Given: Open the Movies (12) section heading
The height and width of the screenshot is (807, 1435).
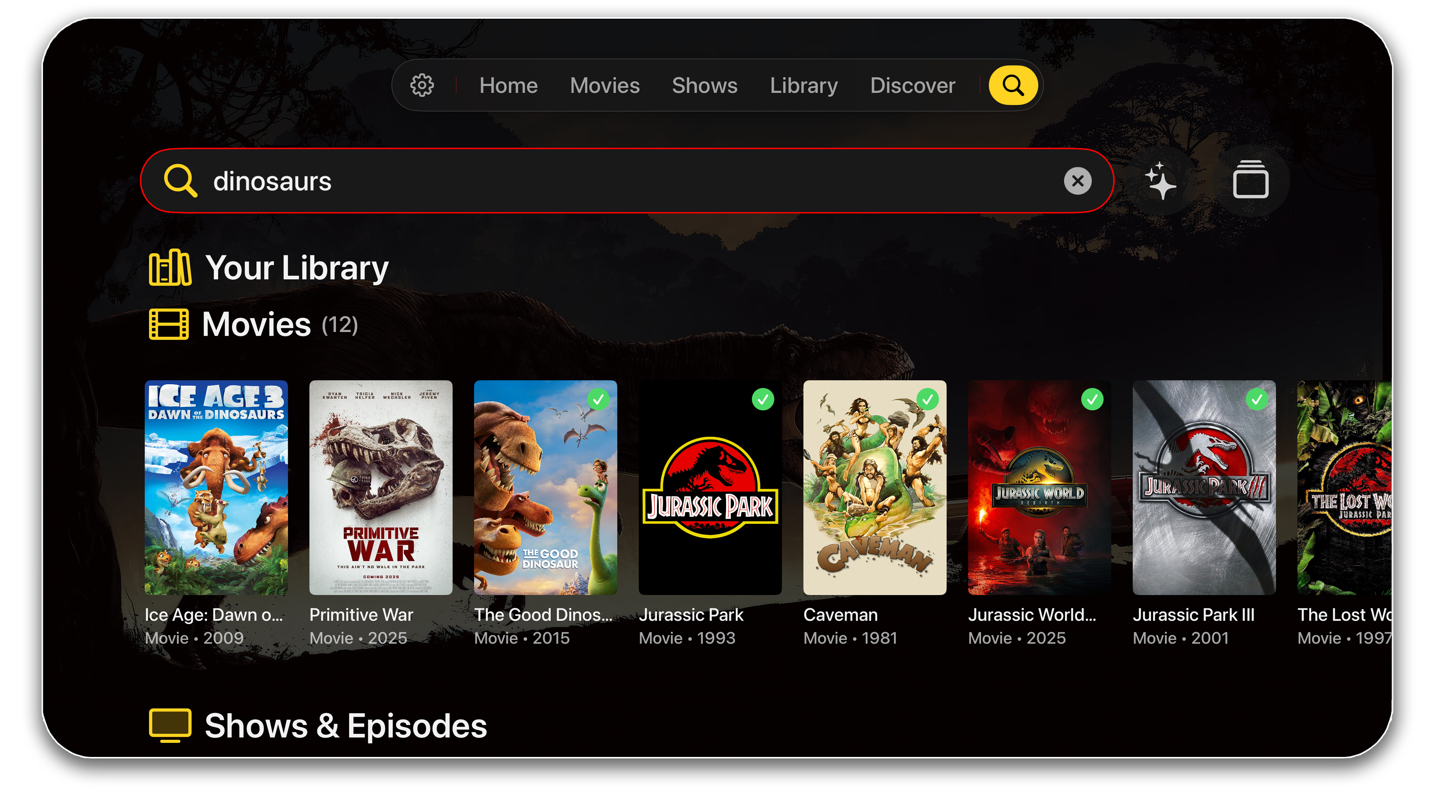Looking at the screenshot, I should [x=280, y=324].
